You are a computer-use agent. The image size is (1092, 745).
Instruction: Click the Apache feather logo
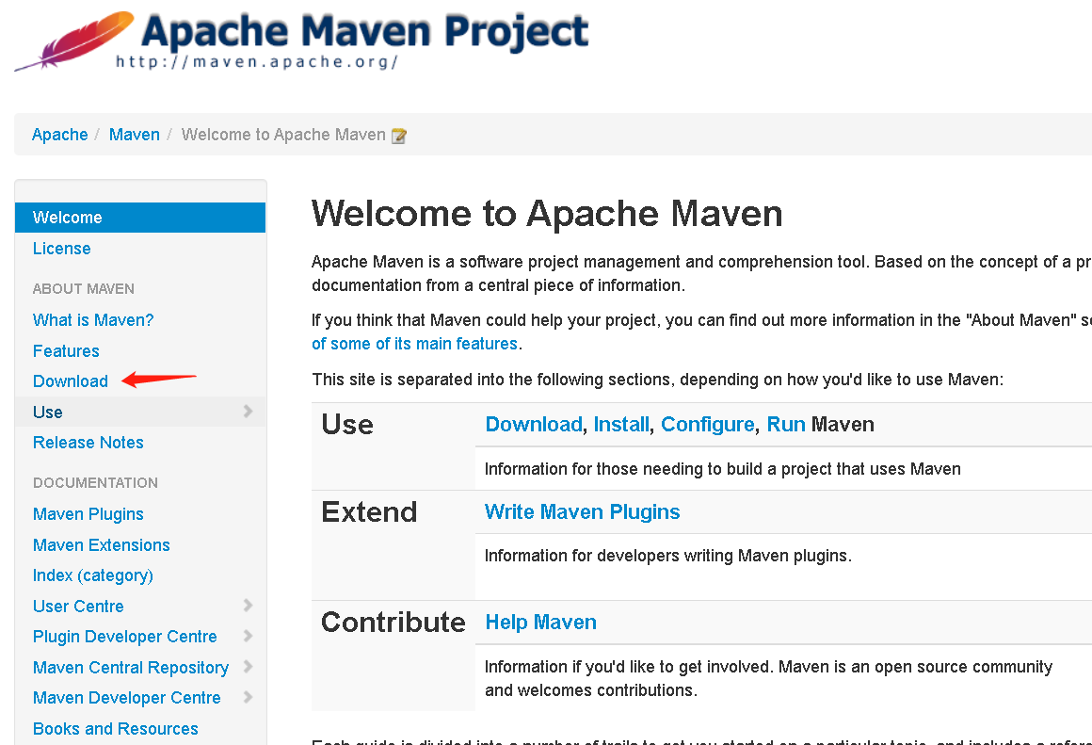tap(73, 40)
